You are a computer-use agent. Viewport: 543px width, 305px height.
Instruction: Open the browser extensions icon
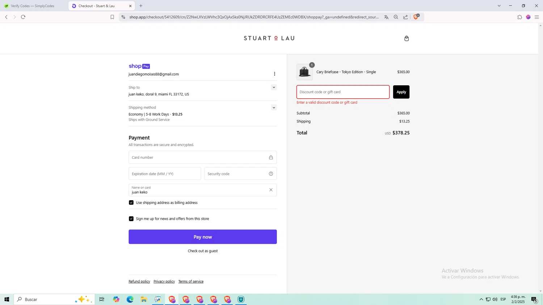point(519,17)
